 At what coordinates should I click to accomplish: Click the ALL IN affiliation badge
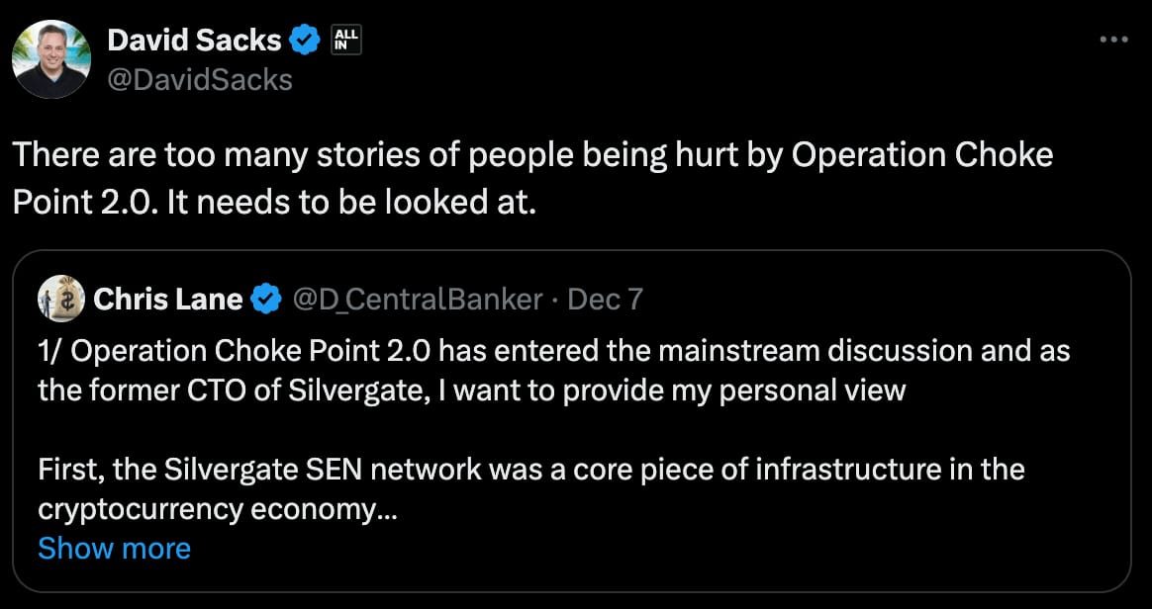(347, 41)
